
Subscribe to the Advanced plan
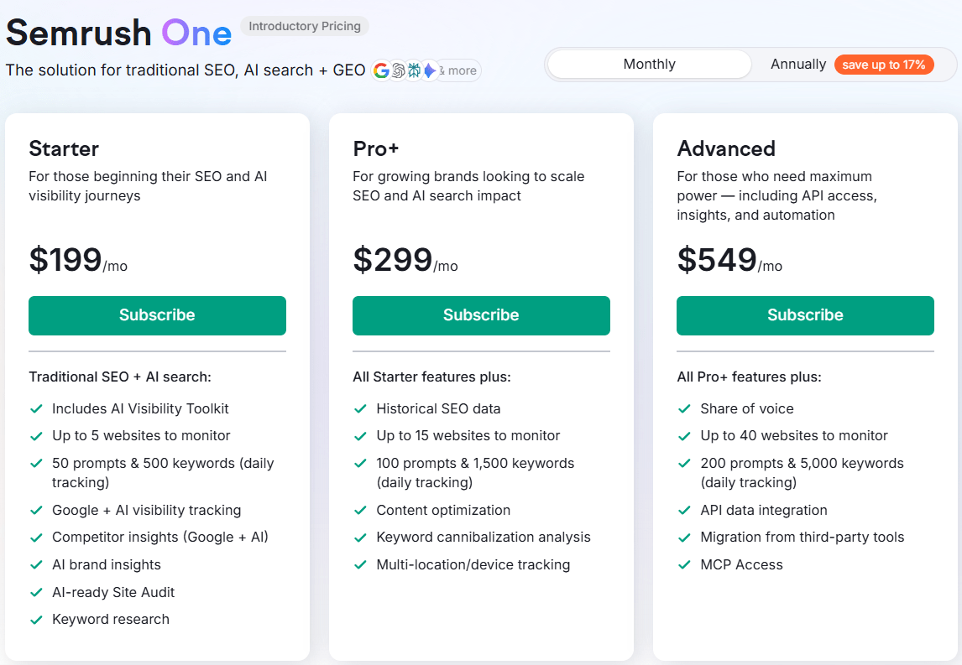(x=805, y=315)
